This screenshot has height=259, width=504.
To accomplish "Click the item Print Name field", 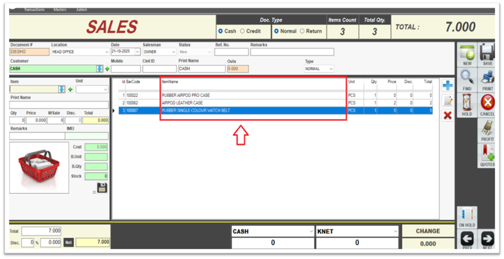I will click(x=59, y=105).
